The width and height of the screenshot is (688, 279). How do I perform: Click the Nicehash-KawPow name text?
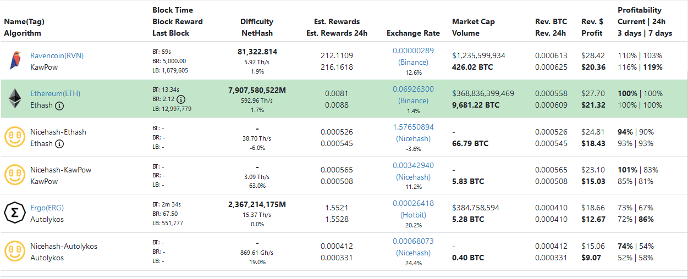[61, 170]
